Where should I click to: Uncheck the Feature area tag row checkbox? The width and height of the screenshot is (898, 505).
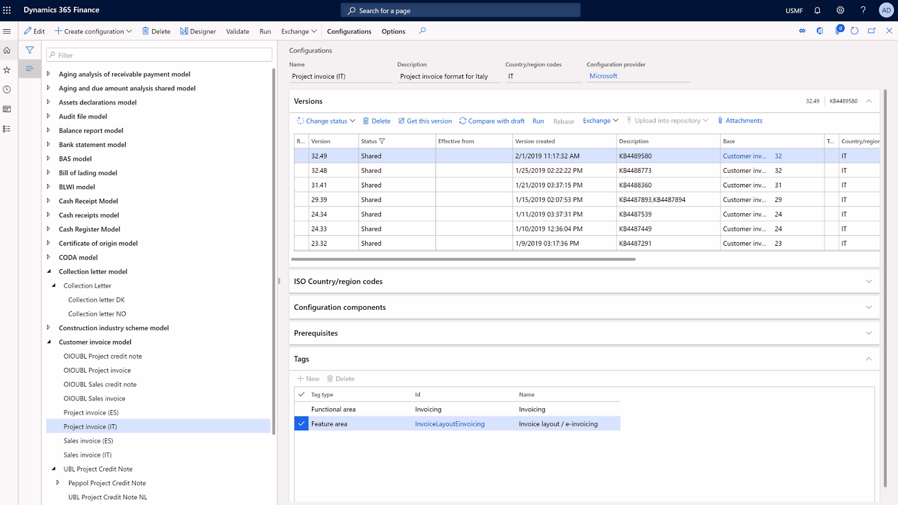click(301, 424)
